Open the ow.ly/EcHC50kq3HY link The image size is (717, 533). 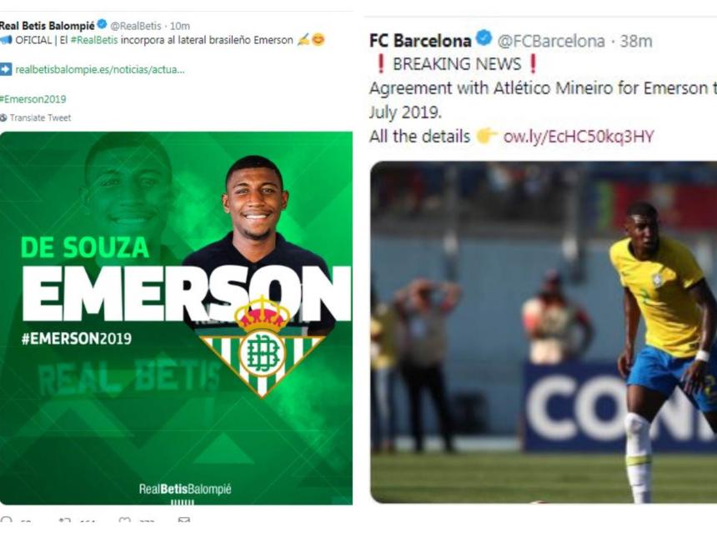pos(579,137)
